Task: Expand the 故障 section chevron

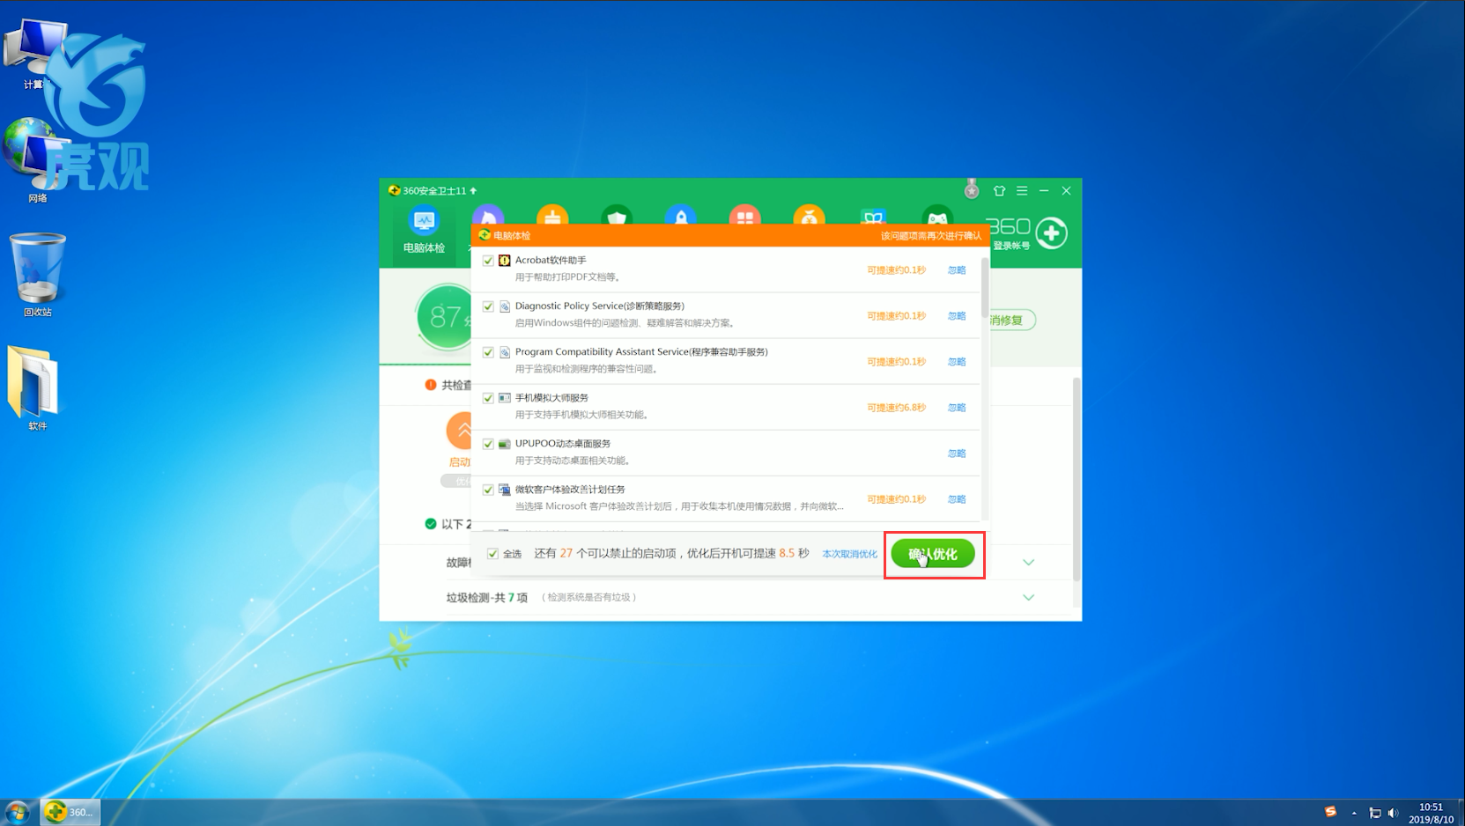Action: [x=1028, y=562]
